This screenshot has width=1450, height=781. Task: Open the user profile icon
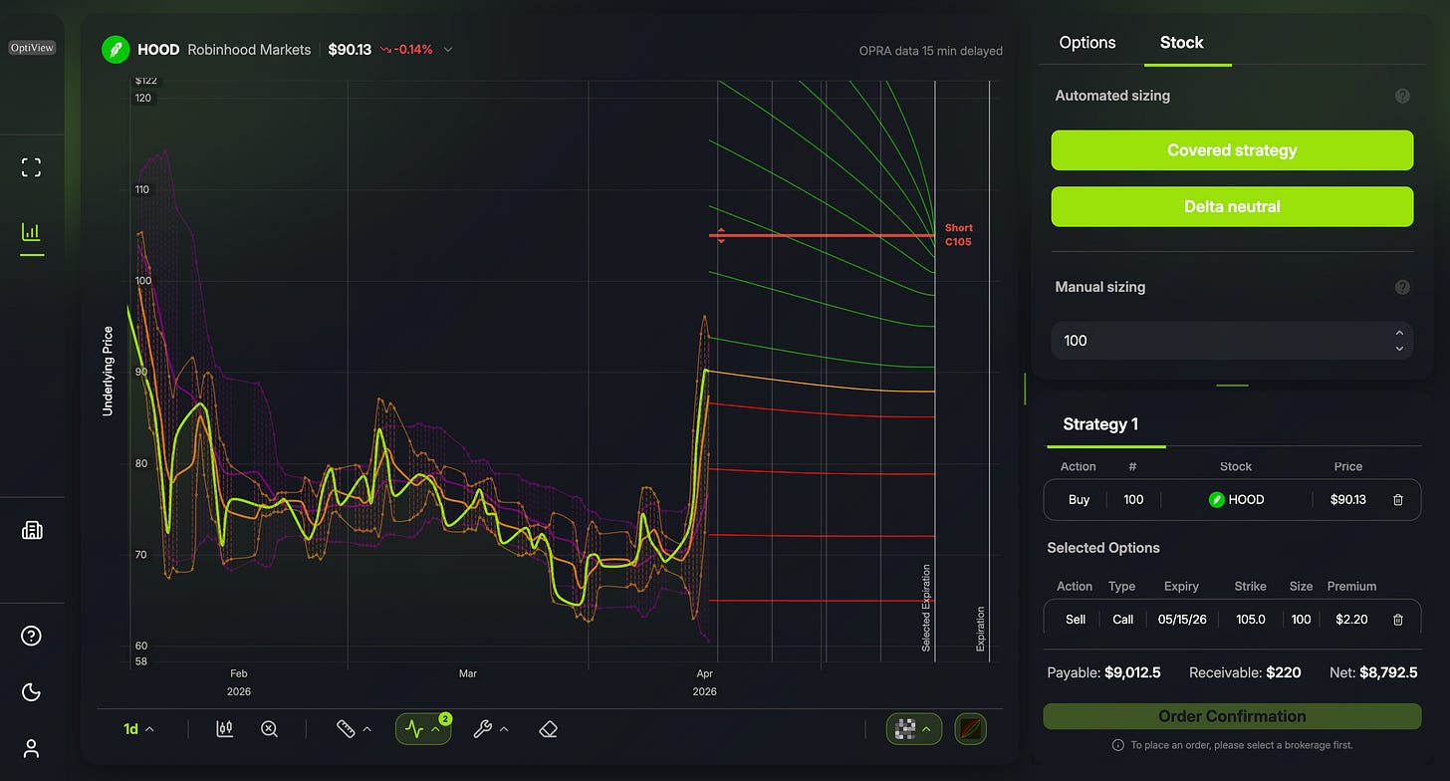31,748
